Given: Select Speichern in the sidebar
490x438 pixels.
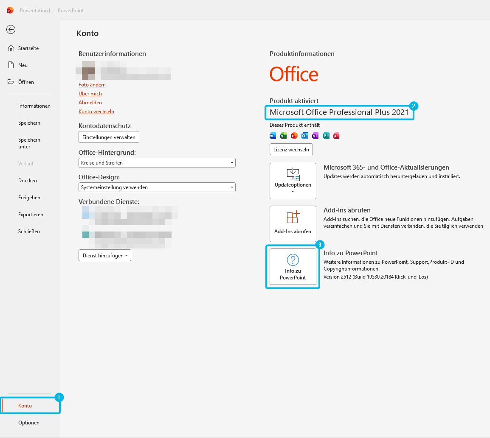Looking at the screenshot, I should [x=30, y=123].
